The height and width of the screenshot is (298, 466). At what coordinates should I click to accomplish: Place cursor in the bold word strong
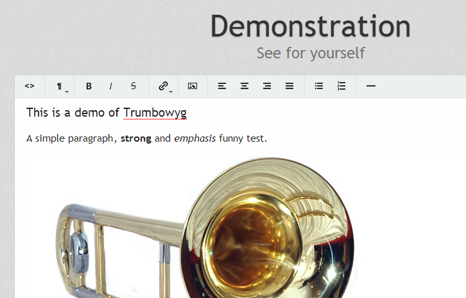(x=135, y=138)
